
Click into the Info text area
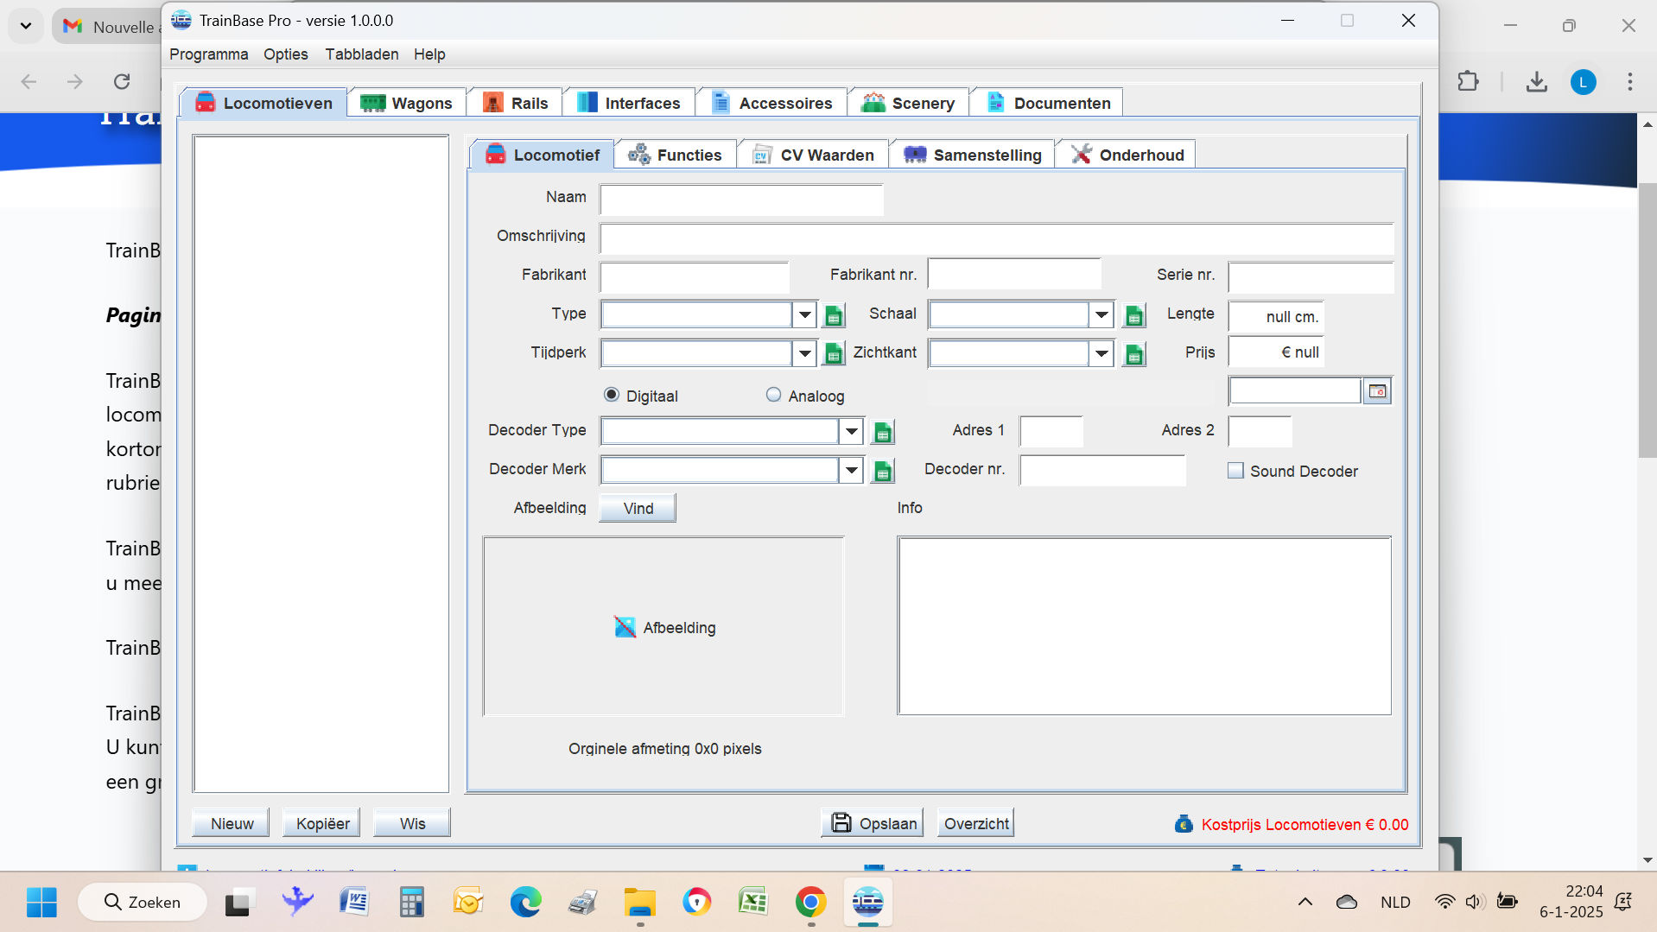[x=1145, y=625]
